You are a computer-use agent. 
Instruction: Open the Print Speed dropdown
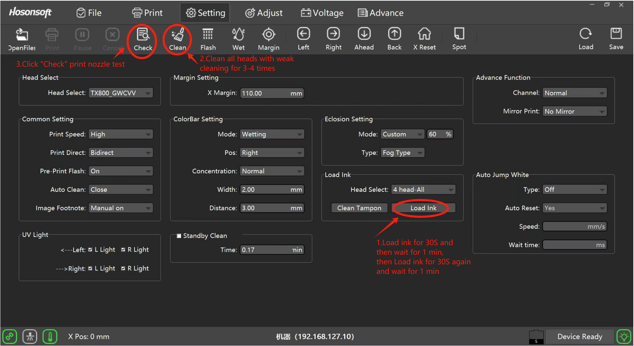coord(120,134)
